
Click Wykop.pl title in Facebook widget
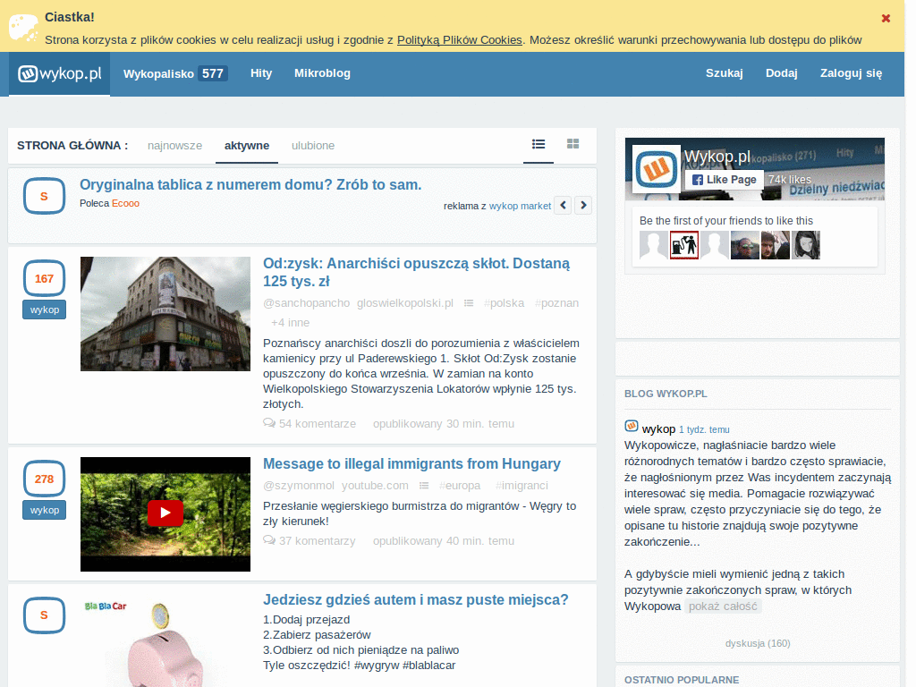tap(717, 157)
